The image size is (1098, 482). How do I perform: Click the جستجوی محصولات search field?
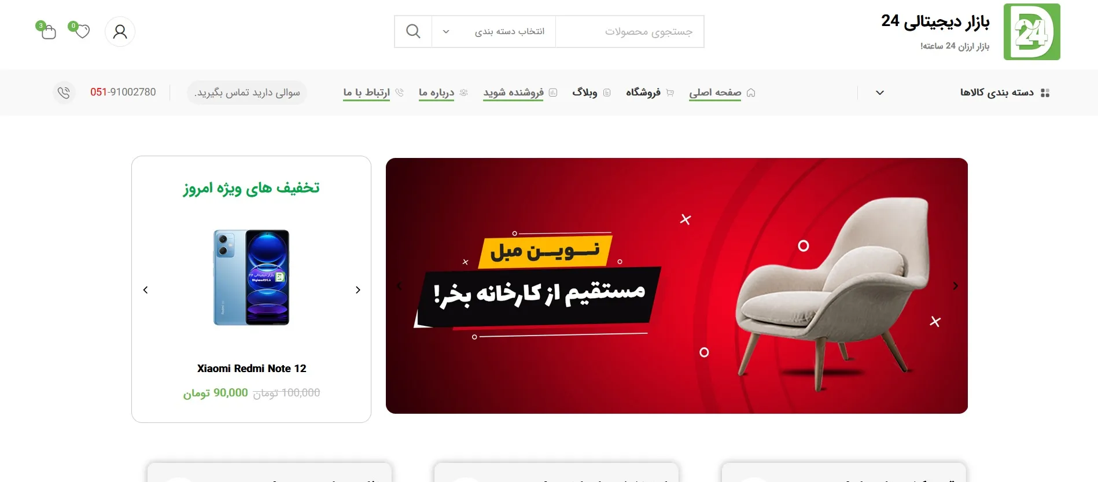coord(630,31)
